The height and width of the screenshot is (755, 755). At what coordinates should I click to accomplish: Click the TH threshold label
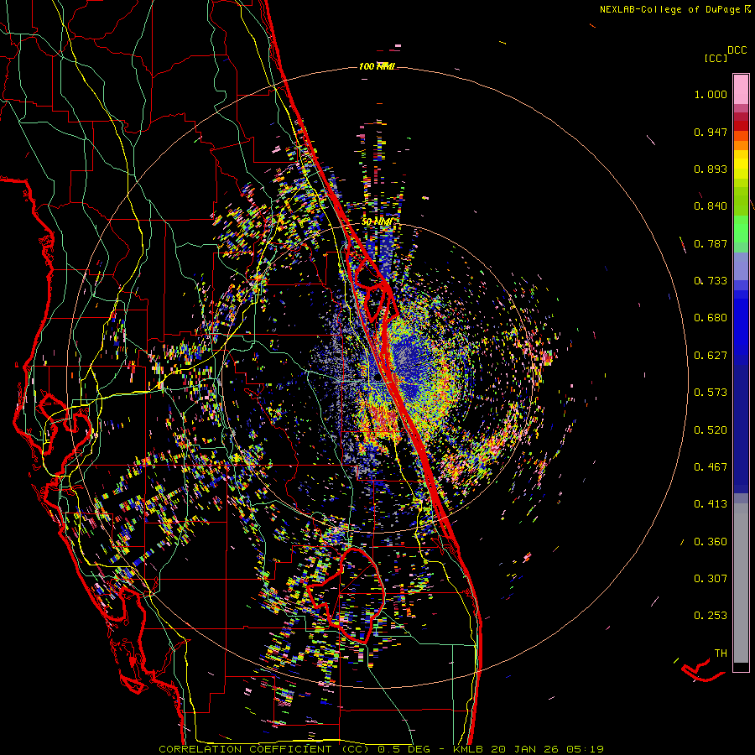pyautogui.click(x=721, y=653)
